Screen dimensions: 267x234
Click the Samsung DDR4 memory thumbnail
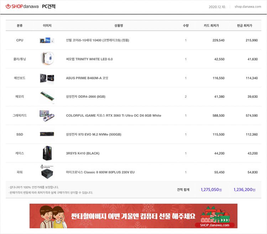[47, 96]
